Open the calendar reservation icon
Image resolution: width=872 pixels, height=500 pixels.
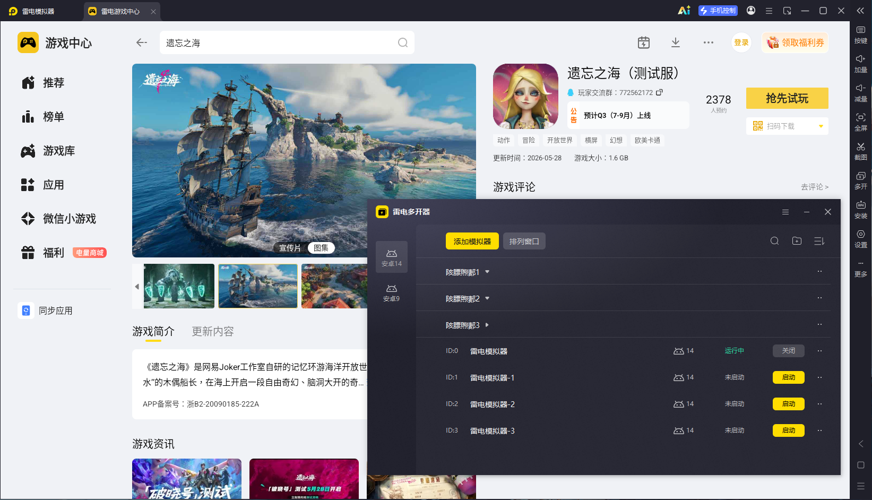click(x=644, y=42)
